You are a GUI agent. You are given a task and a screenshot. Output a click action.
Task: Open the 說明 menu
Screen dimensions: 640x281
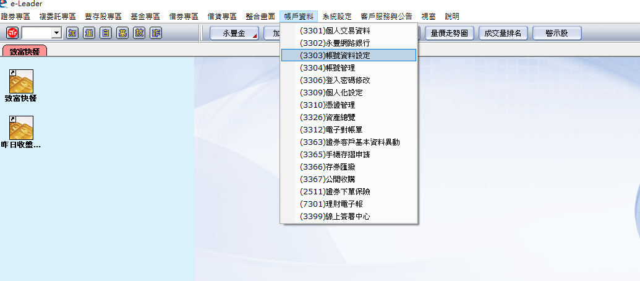[x=452, y=17]
